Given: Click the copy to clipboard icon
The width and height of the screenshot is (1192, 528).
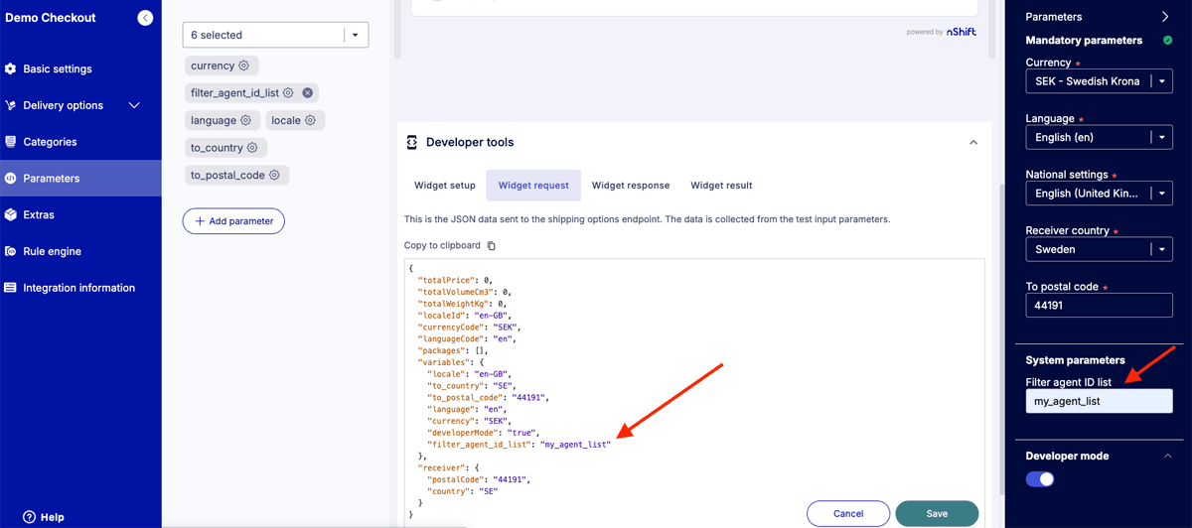Looking at the screenshot, I should pos(492,245).
